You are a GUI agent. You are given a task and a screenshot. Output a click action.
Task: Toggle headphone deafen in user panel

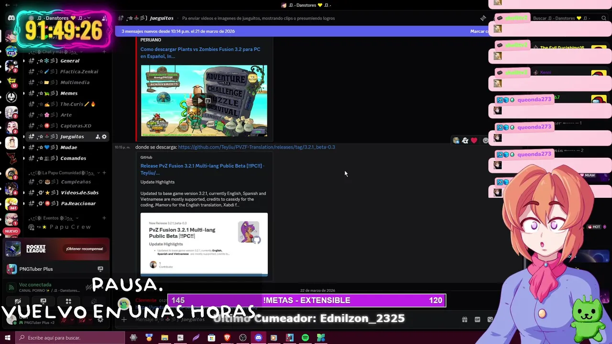tap(81, 320)
